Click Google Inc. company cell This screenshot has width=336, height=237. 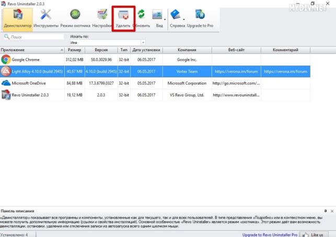point(187,60)
